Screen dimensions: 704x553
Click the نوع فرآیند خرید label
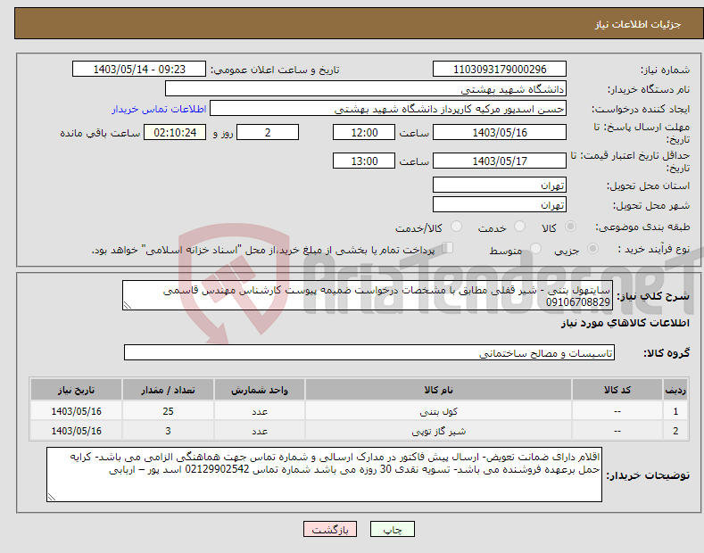pos(654,249)
